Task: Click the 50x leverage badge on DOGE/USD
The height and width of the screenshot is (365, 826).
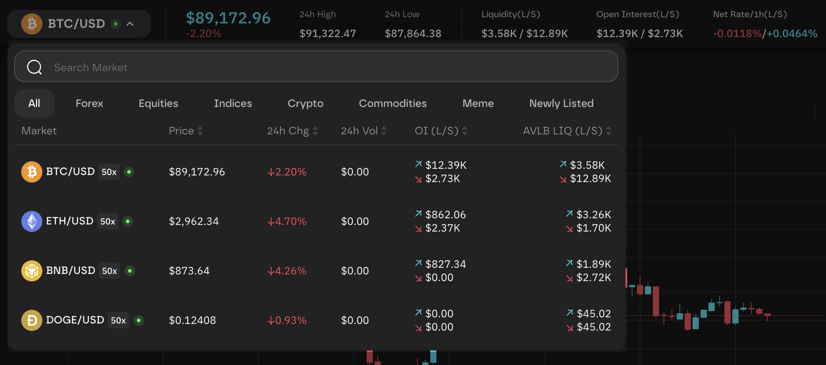Action: [118, 320]
